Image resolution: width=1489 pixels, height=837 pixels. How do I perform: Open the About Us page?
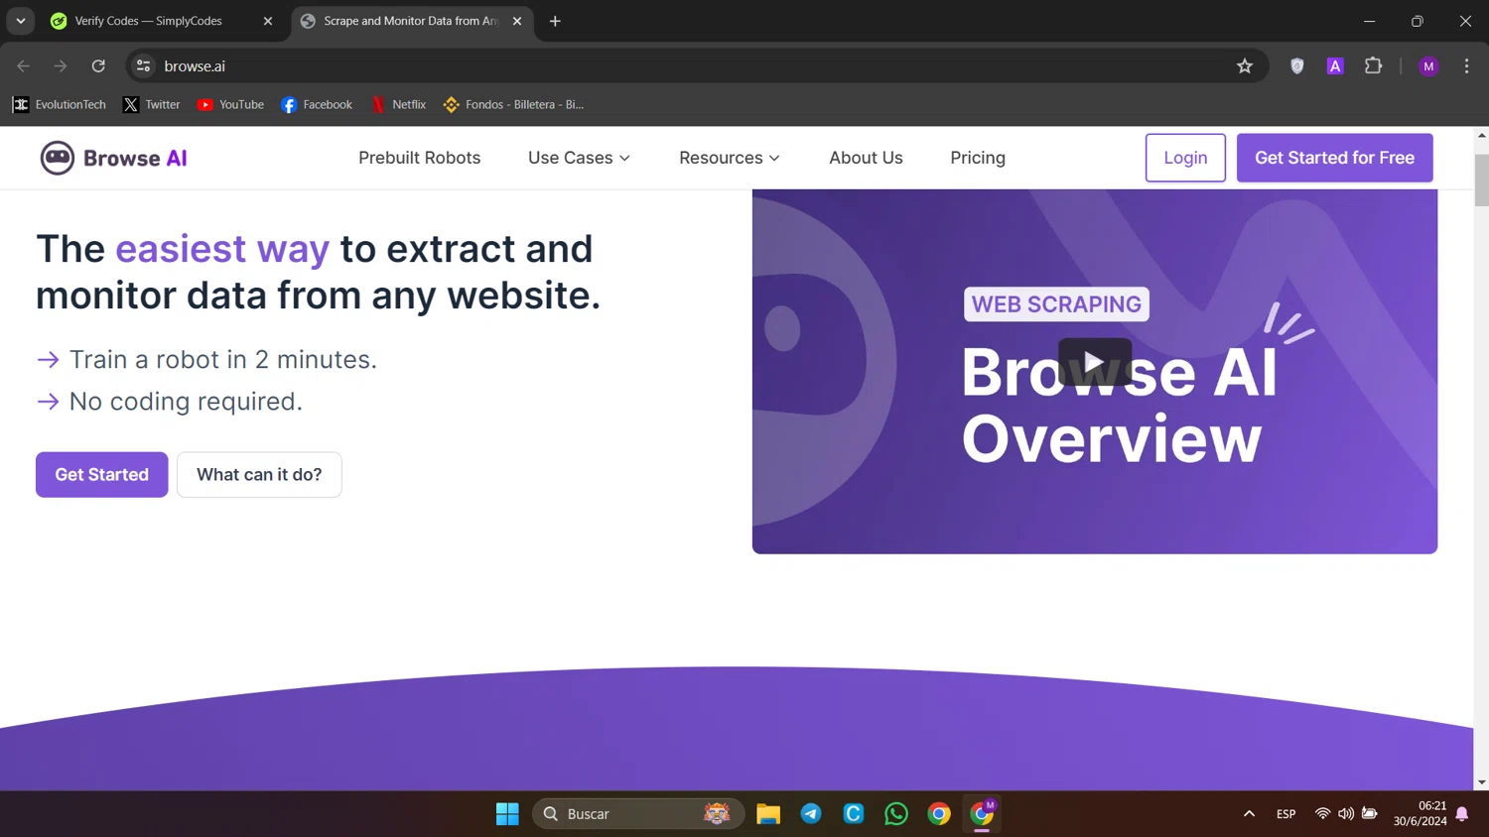pos(866,158)
